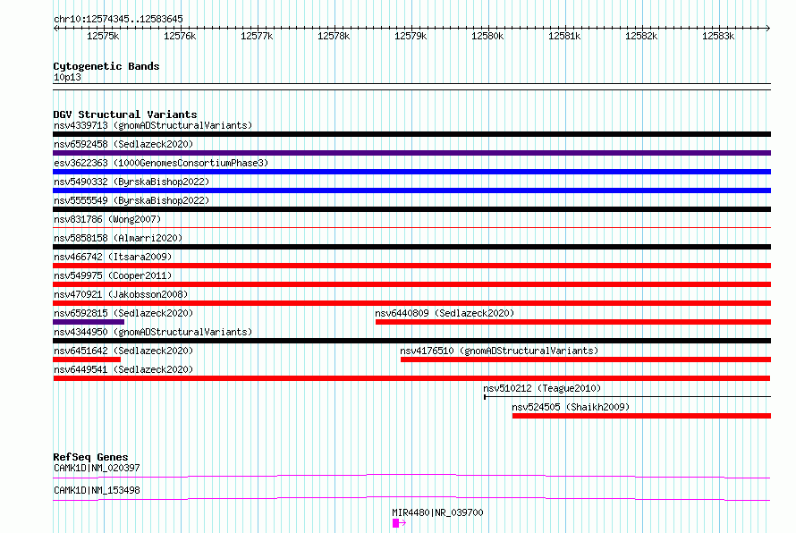The height and width of the screenshot is (533, 796).
Task: Click the short purple bar under nsv6592815
Action: [89, 322]
